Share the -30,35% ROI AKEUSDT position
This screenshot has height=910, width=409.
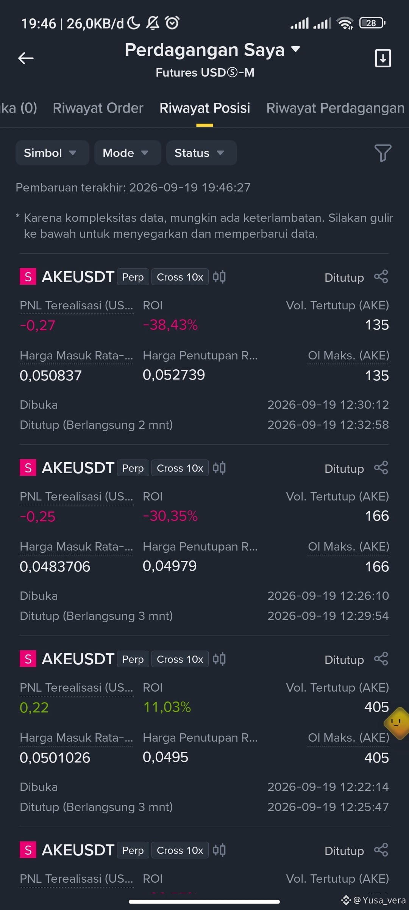pos(381,468)
